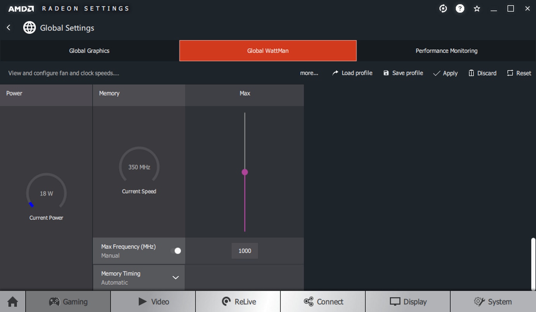Toggle the Max Frequency Manual switch

click(176, 251)
